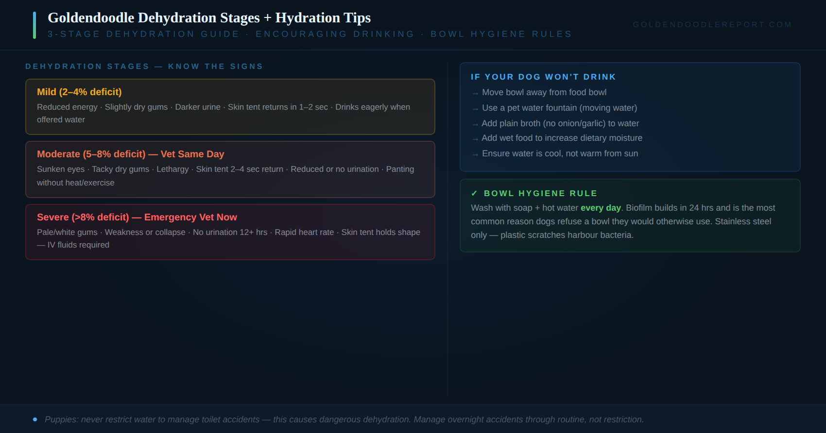Select the Mild (2–4% deficit) heading
Image resolution: width=826 pixels, height=433 pixels.
pos(79,92)
